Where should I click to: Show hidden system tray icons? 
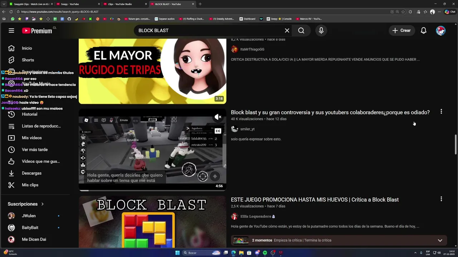pyautogui.click(x=415, y=253)
